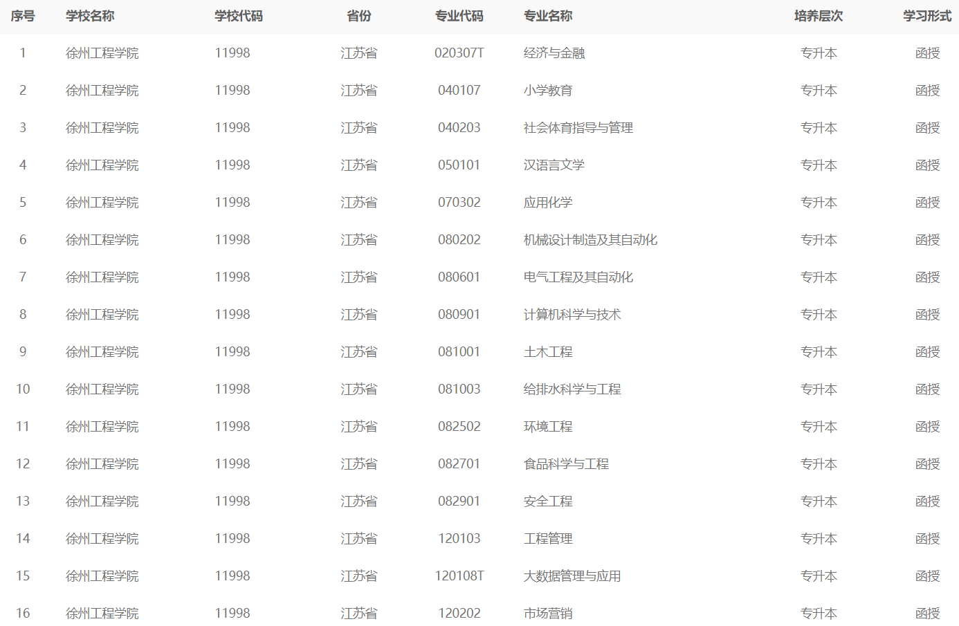Click the 学习形式 column header
Screen dimensions: 959x626
click(x=927, y=16)
